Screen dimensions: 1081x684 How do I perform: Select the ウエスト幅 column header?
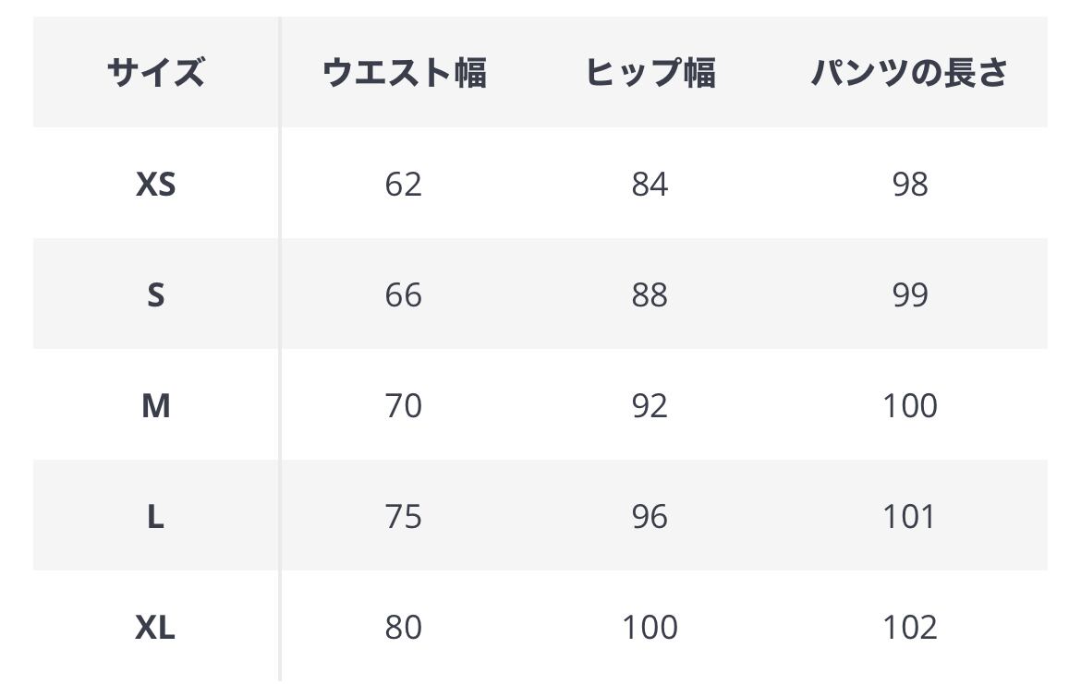(404, 72)
